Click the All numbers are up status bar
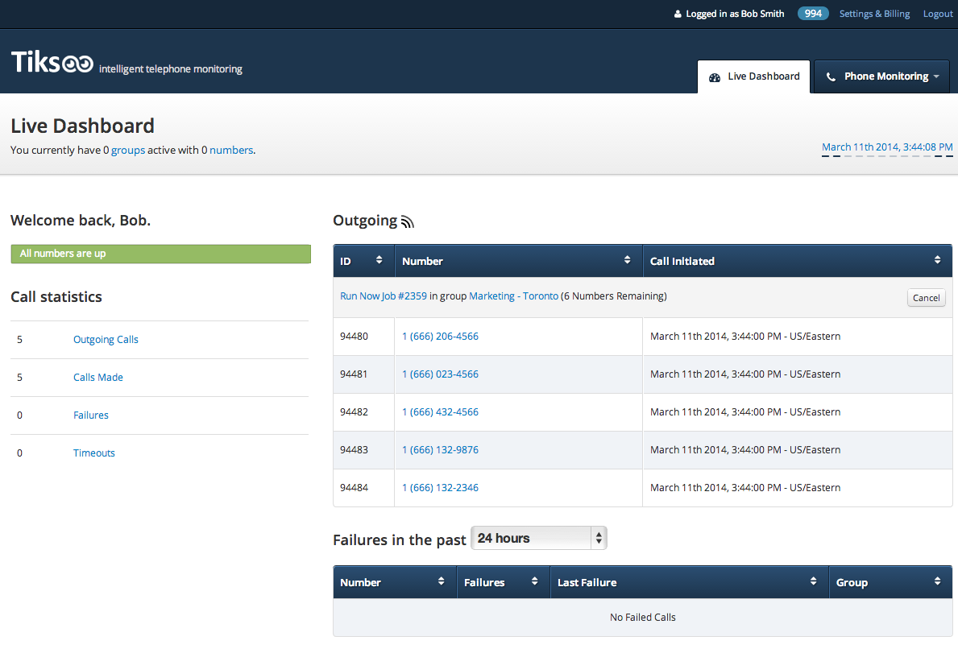The width and height of the screenshot is (958, 649). coord(160,254)
